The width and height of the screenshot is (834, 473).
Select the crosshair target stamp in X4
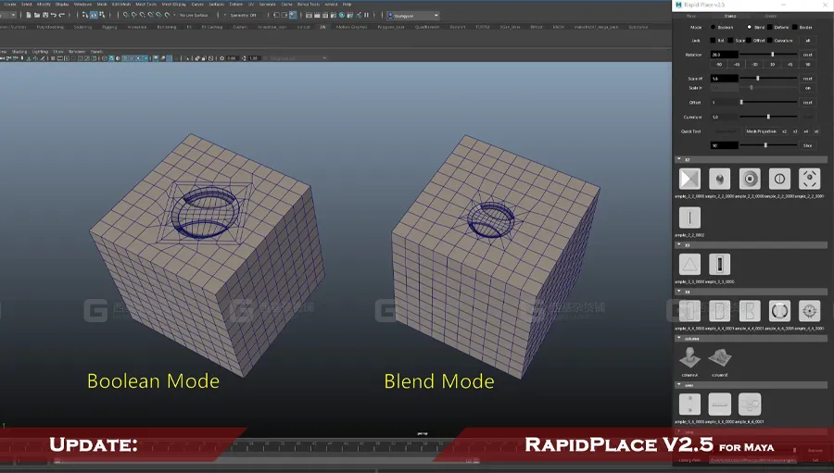[x=809, y=311]
